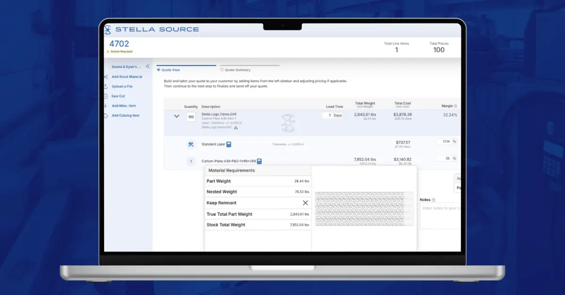Click the $3,140.82 material cost
The width and height of the screenshot is (565, 295).
tap(403, 159)
